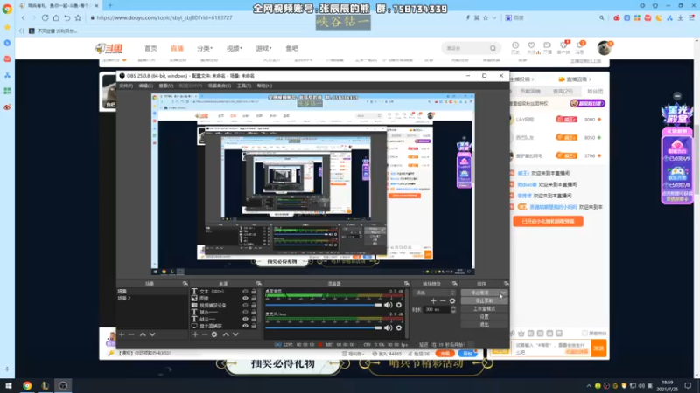Pop out the Scene Transitions dock
This screenshot has height=393, width=700.
point(454,284)
